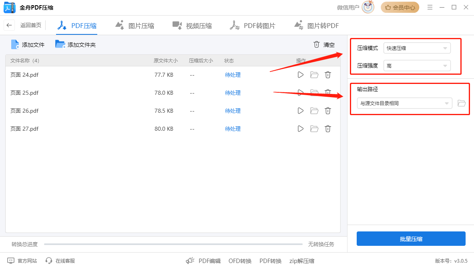Screen dimensions: 474x267
Task: Click the 77.7 KB size value
Action: 164,75
